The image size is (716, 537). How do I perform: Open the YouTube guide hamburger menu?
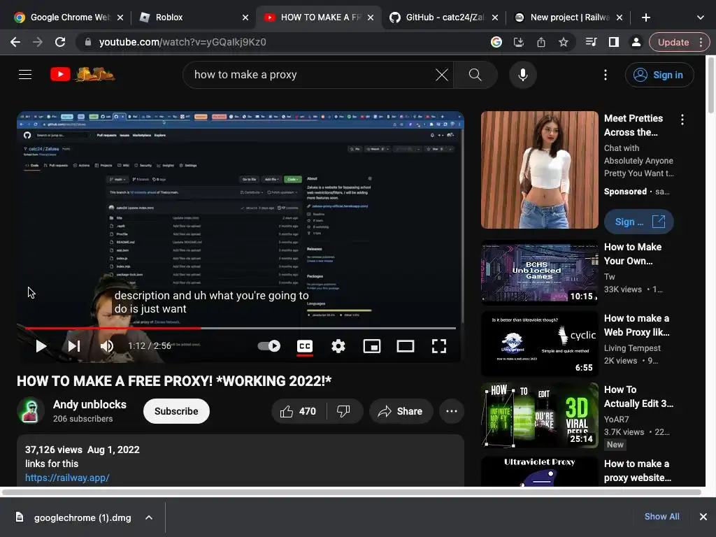25,74
